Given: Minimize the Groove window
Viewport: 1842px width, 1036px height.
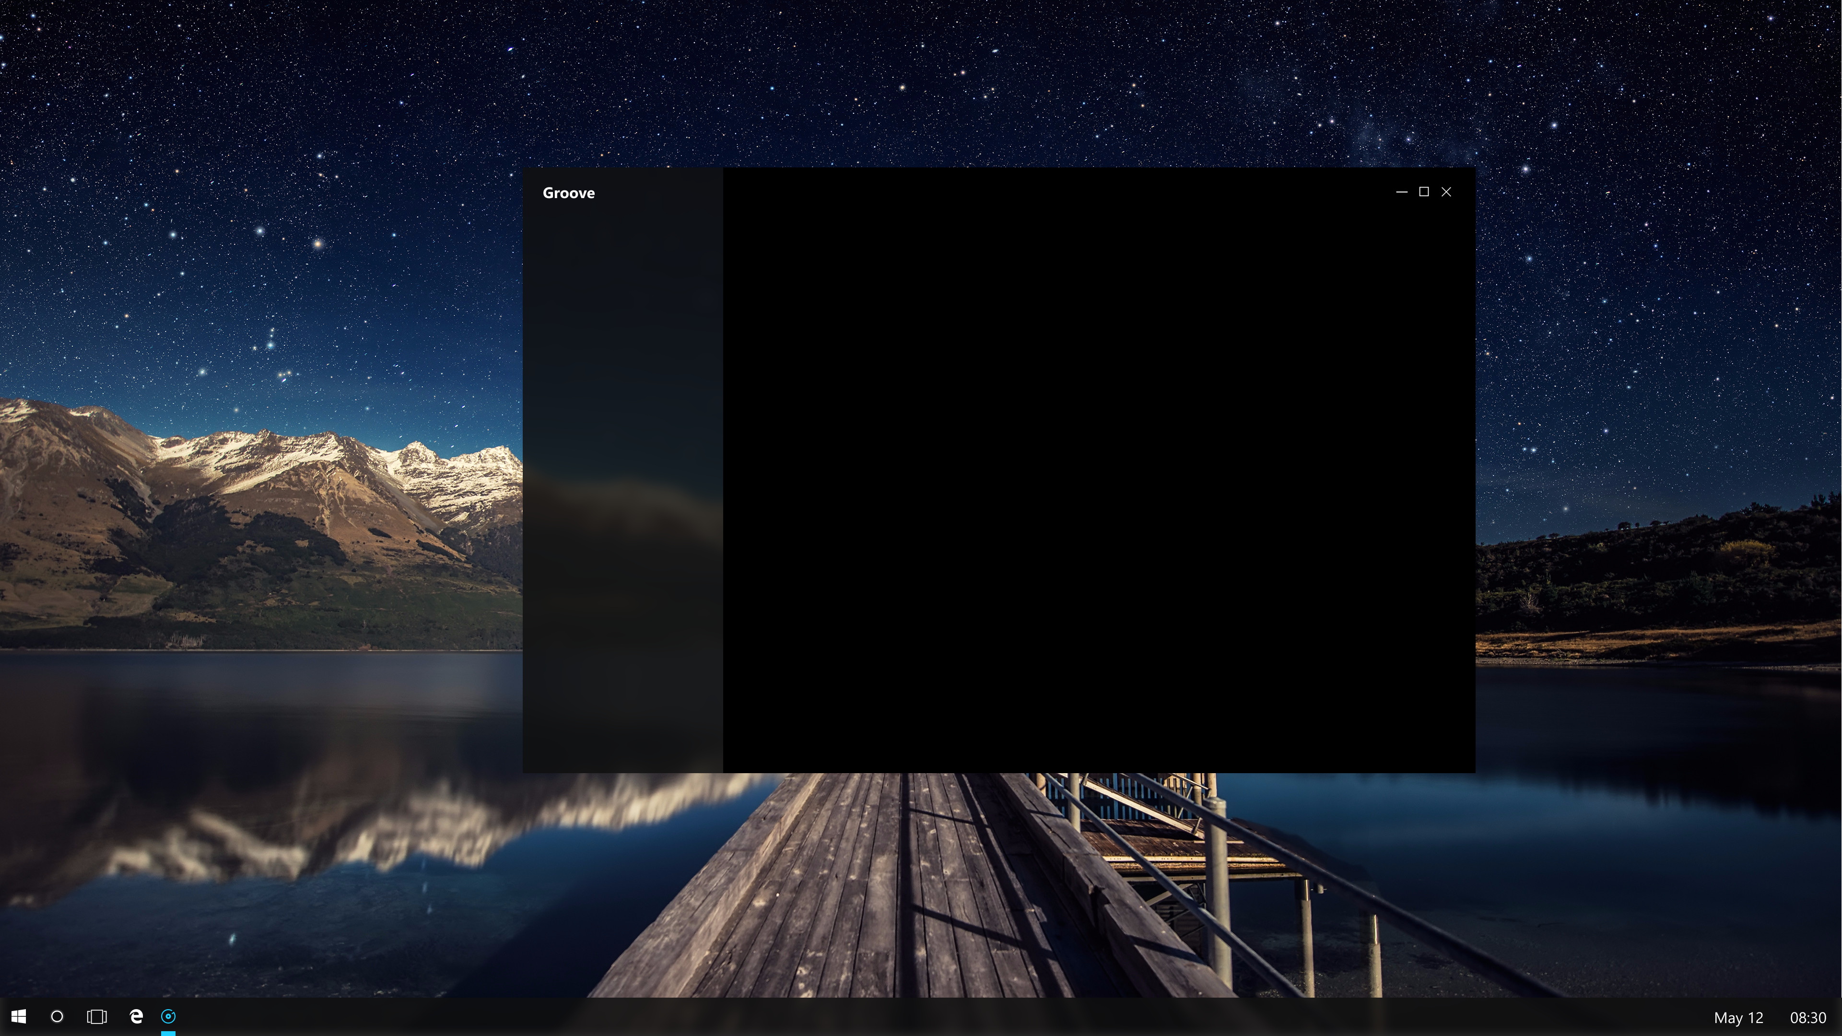Looking at the screenshot, I should pos(1401,192).
